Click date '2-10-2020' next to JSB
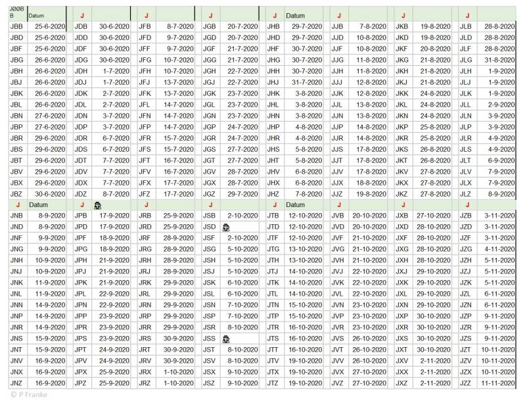 tap(242, 216)
